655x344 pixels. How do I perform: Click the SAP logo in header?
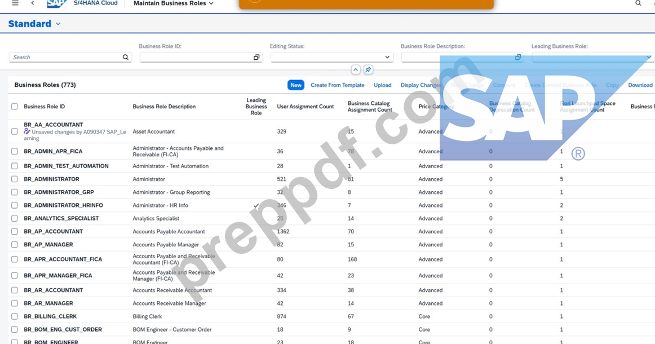(57, 3)
